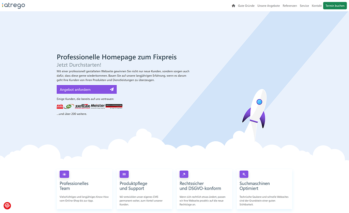Click the ticket icon above Produktpflege

pyautogui.click(x=124, y=174)
